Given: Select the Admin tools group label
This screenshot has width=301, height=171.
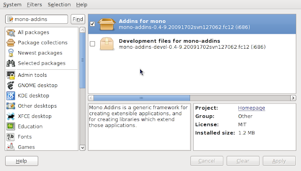Looking at the screenshot, I should click(x=32, y=75).
